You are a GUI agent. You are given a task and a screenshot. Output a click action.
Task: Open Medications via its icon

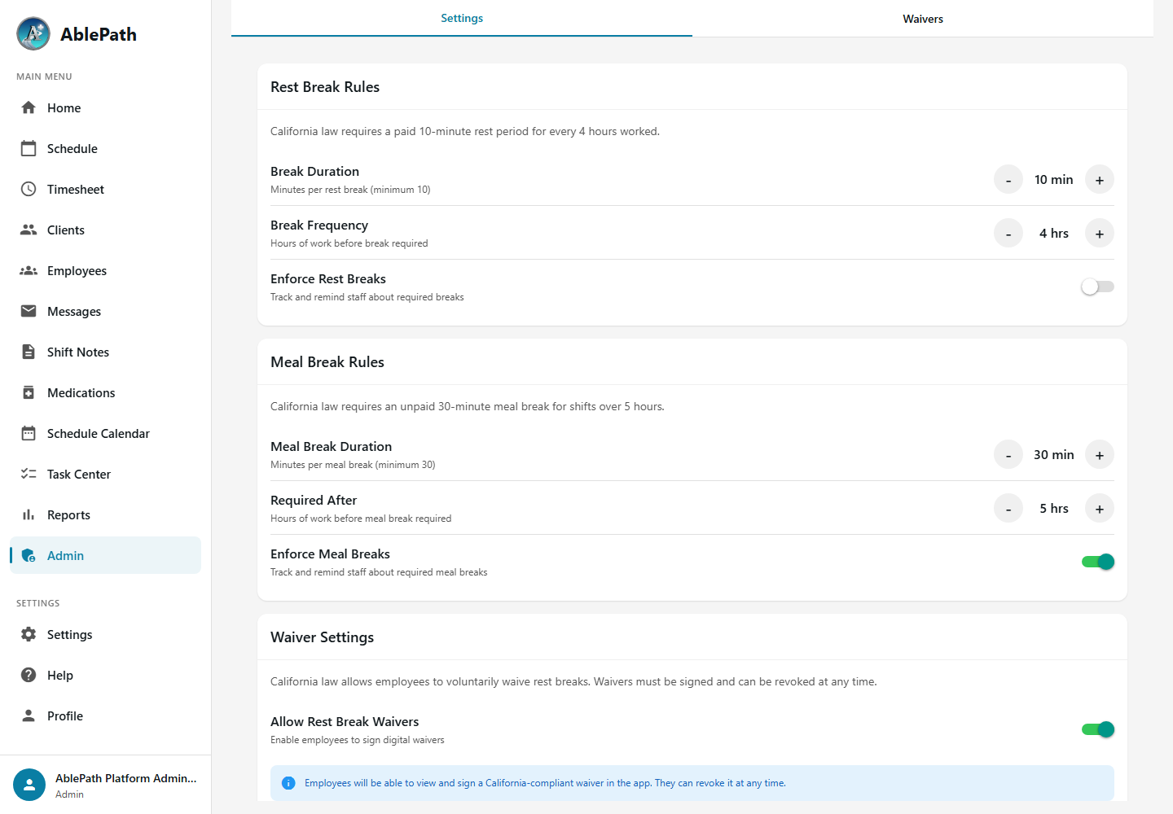click(29, 392)
